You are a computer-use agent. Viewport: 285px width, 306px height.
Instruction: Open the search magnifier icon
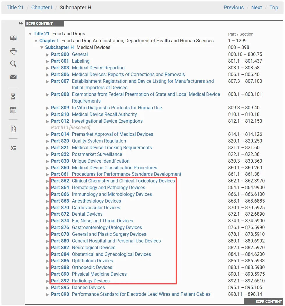coord(13,64)
